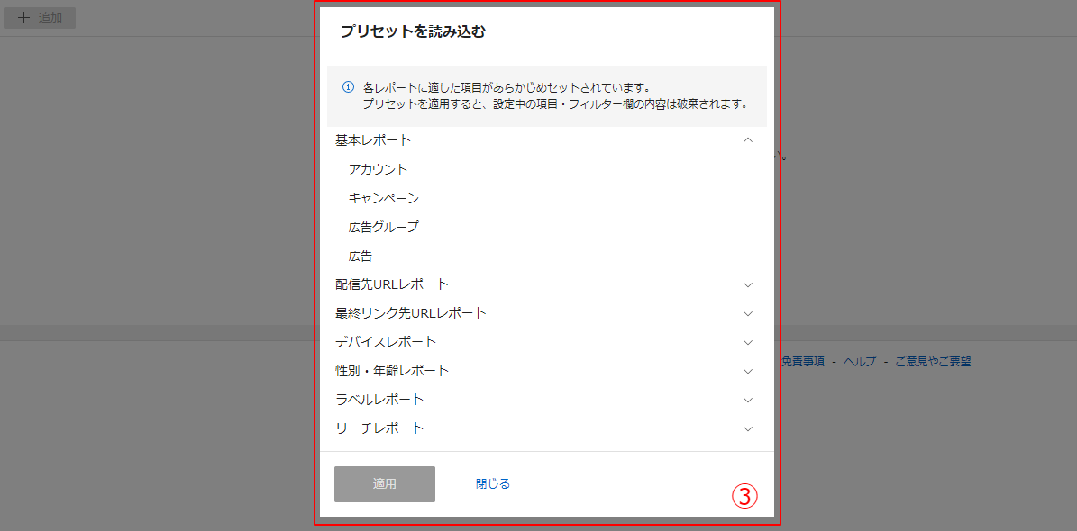The width and height of the screenshot is (1077, 531).
Task: Click the 配信先URLレポート heading
Action: pos(391,284)
